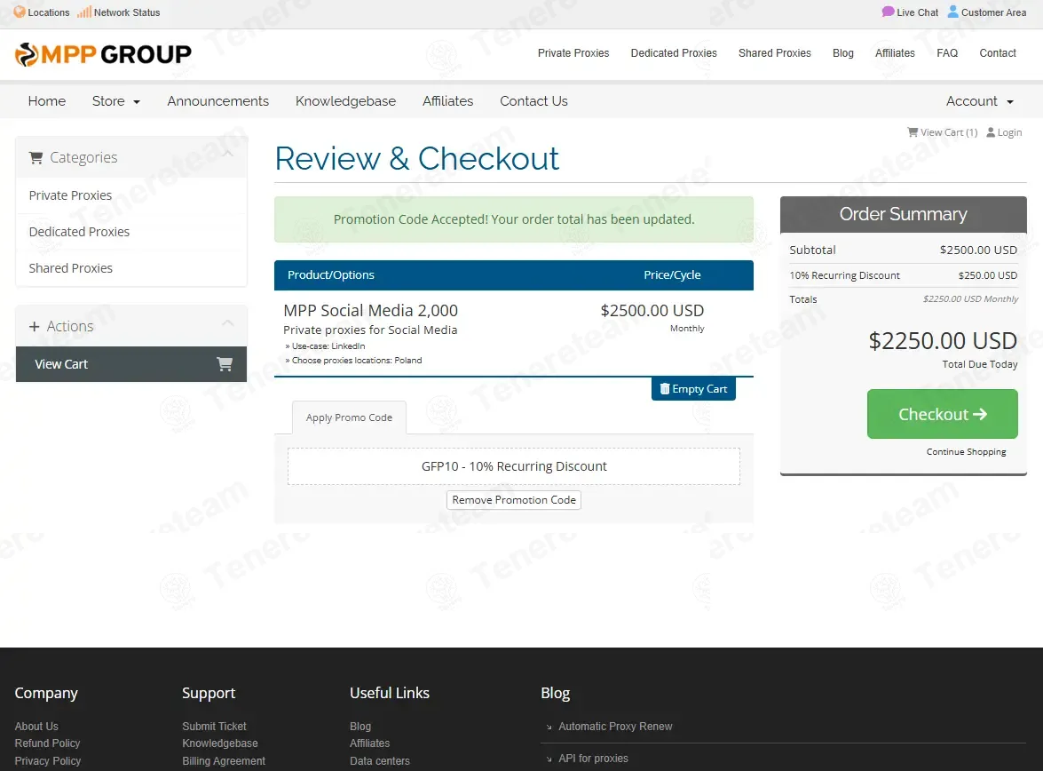Click the Continue Shopping link
1043x771 pixels.
pyautogui.click(x=966, y=451)
